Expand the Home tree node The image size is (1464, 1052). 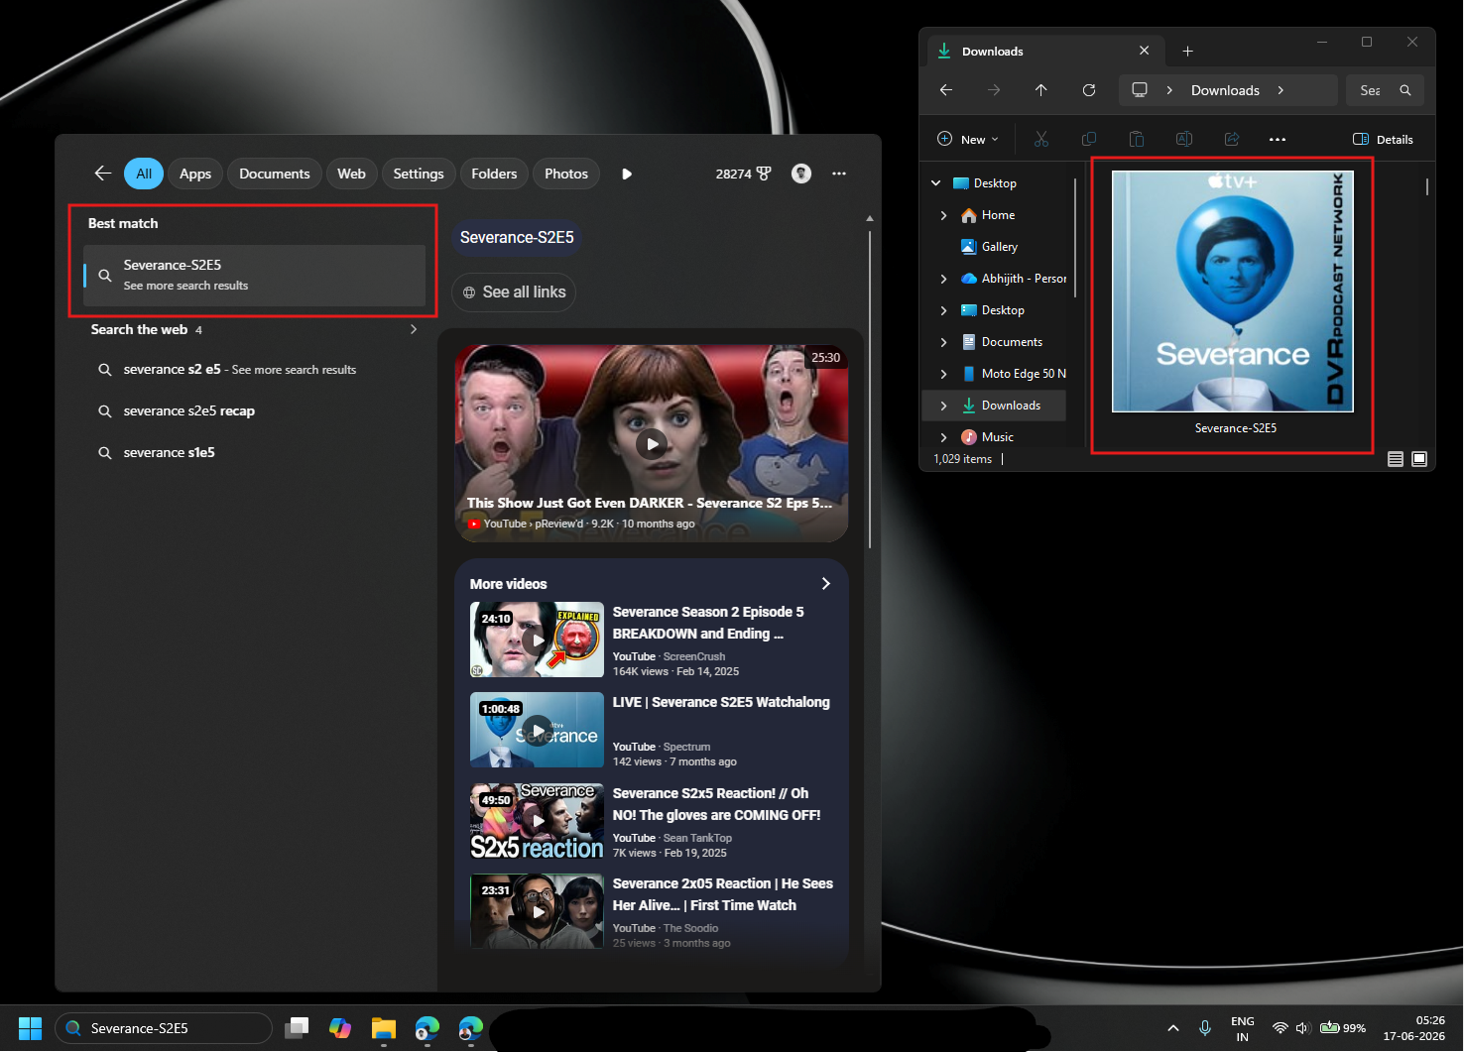click(943, 215)
